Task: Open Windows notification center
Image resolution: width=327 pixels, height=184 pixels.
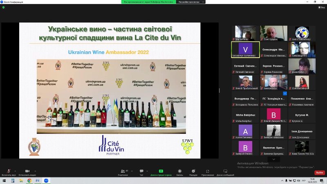Action: [322, 181]
